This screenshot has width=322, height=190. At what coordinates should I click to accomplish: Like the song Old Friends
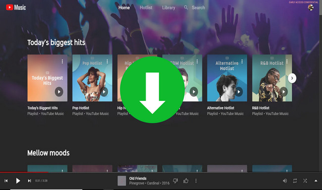click(x=186, y=181)
